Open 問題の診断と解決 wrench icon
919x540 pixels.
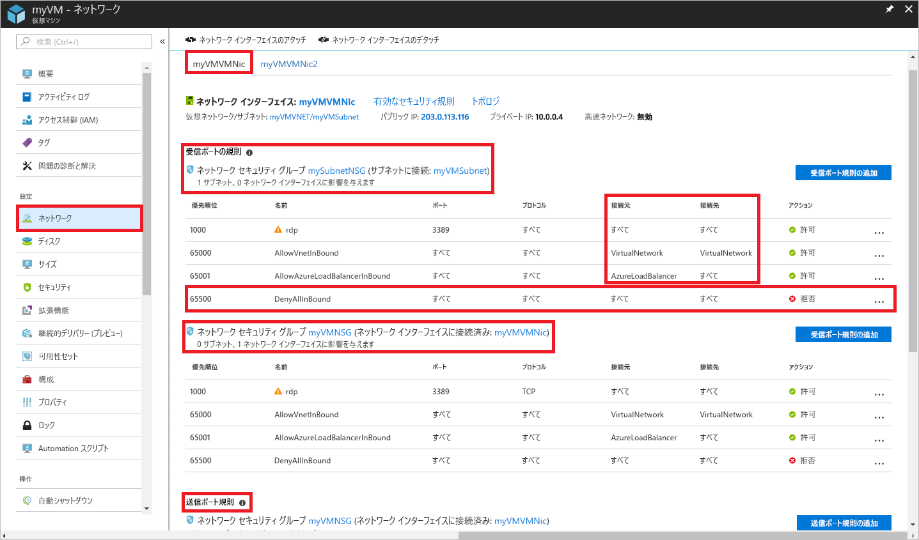(27, 166)
